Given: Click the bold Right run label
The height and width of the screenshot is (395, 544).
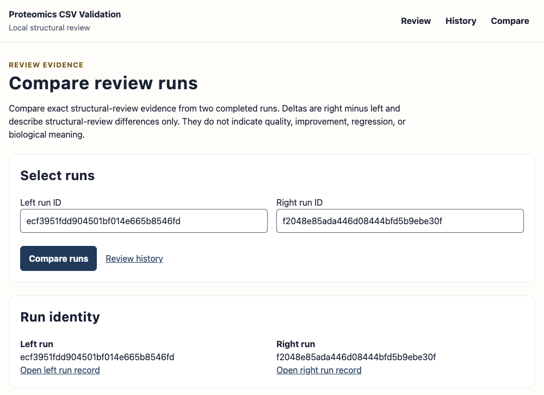Looking at the screenshot, I should click(x=295, y=344).
